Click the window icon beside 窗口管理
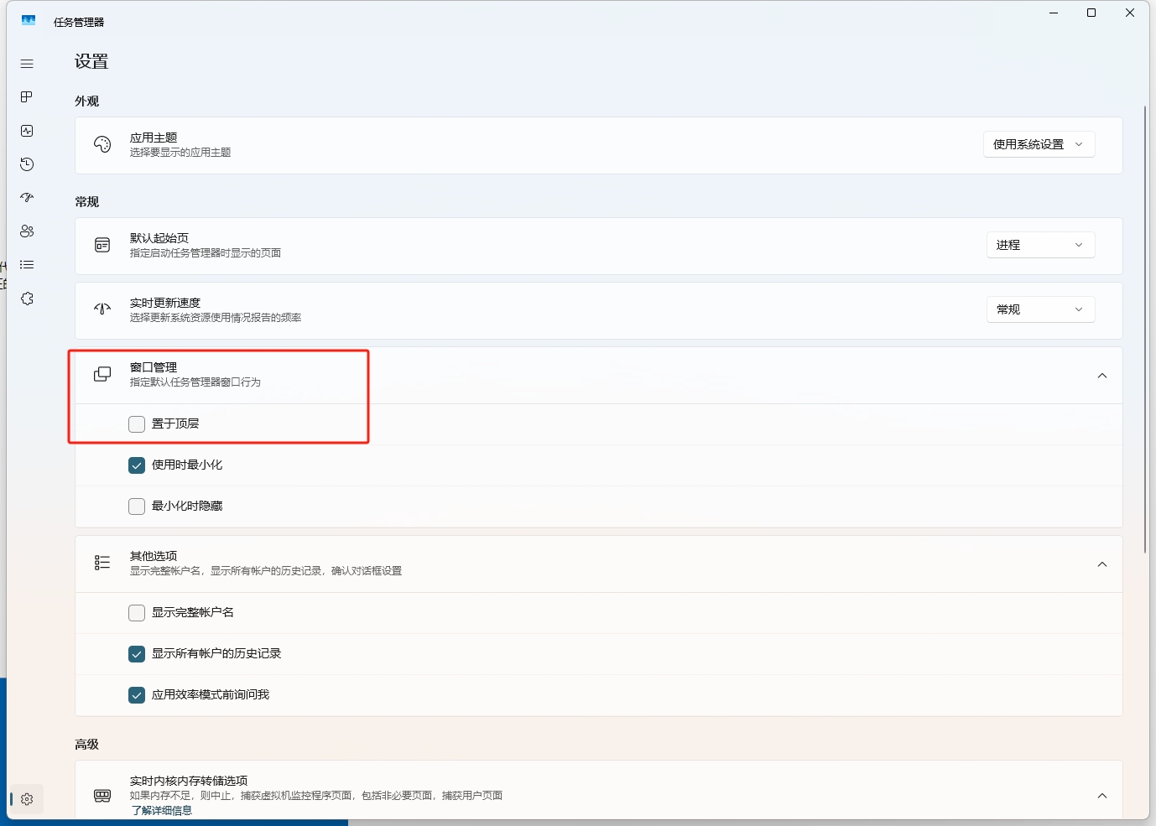This screenshot has height=826, width=1156. [102, 374]
